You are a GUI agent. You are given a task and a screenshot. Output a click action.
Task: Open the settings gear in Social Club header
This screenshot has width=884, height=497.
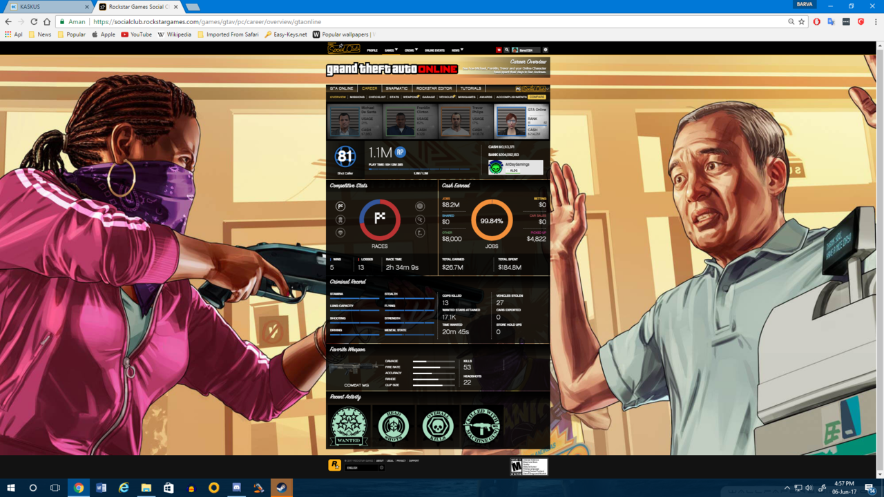(545, 50)
